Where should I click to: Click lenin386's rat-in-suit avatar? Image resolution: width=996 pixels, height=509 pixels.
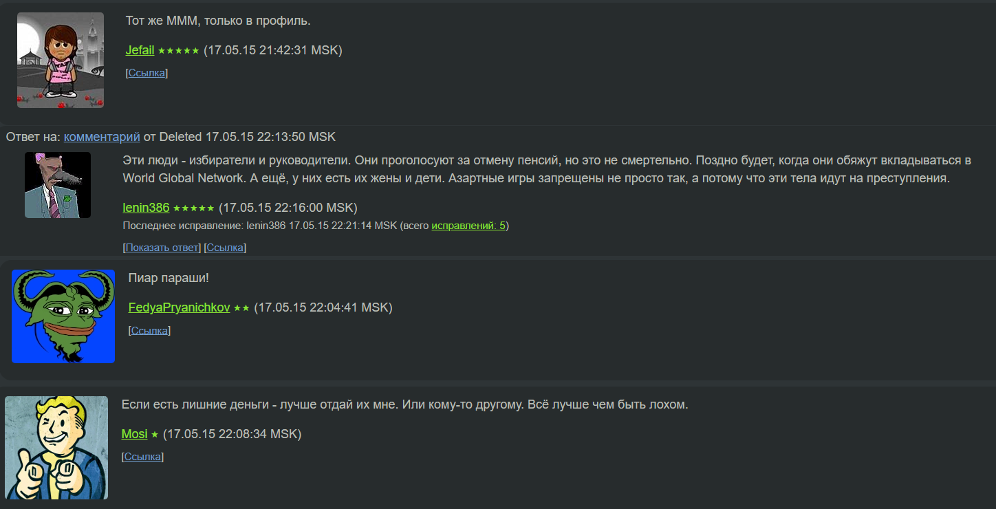coord(58,185)
